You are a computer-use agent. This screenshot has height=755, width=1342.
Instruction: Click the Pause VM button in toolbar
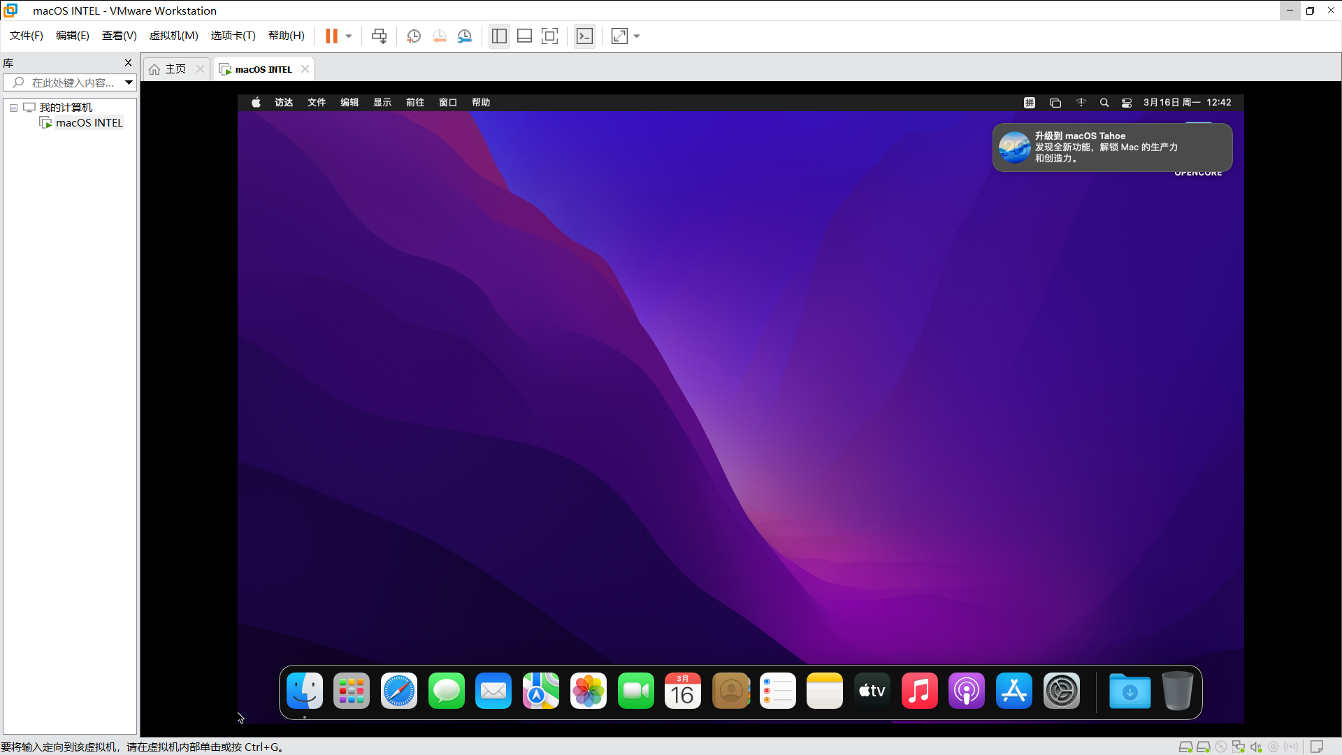pos(331,36)
